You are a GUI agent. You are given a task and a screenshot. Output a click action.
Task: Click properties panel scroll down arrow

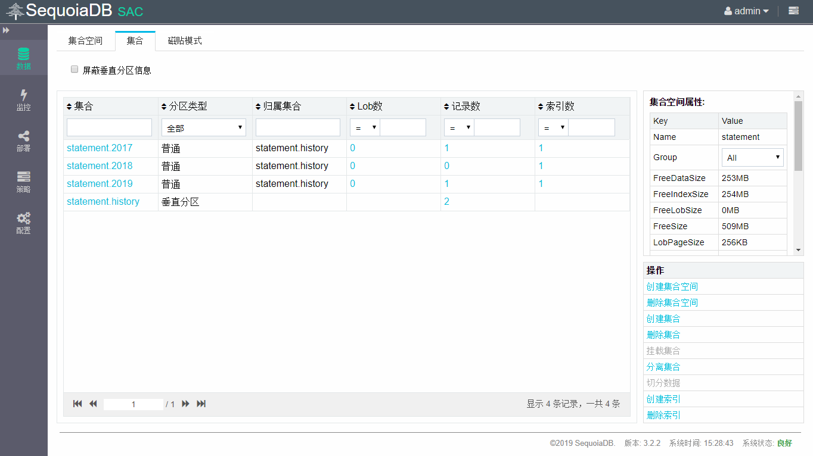(799, 250)
